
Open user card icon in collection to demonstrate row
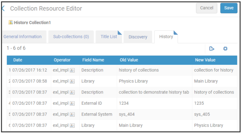click(x=72, y=92)
